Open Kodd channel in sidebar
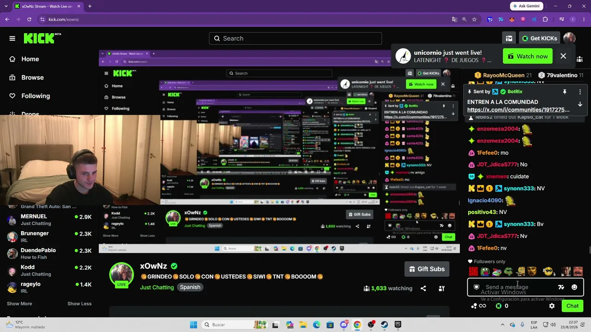 click(x=49, y=270)
